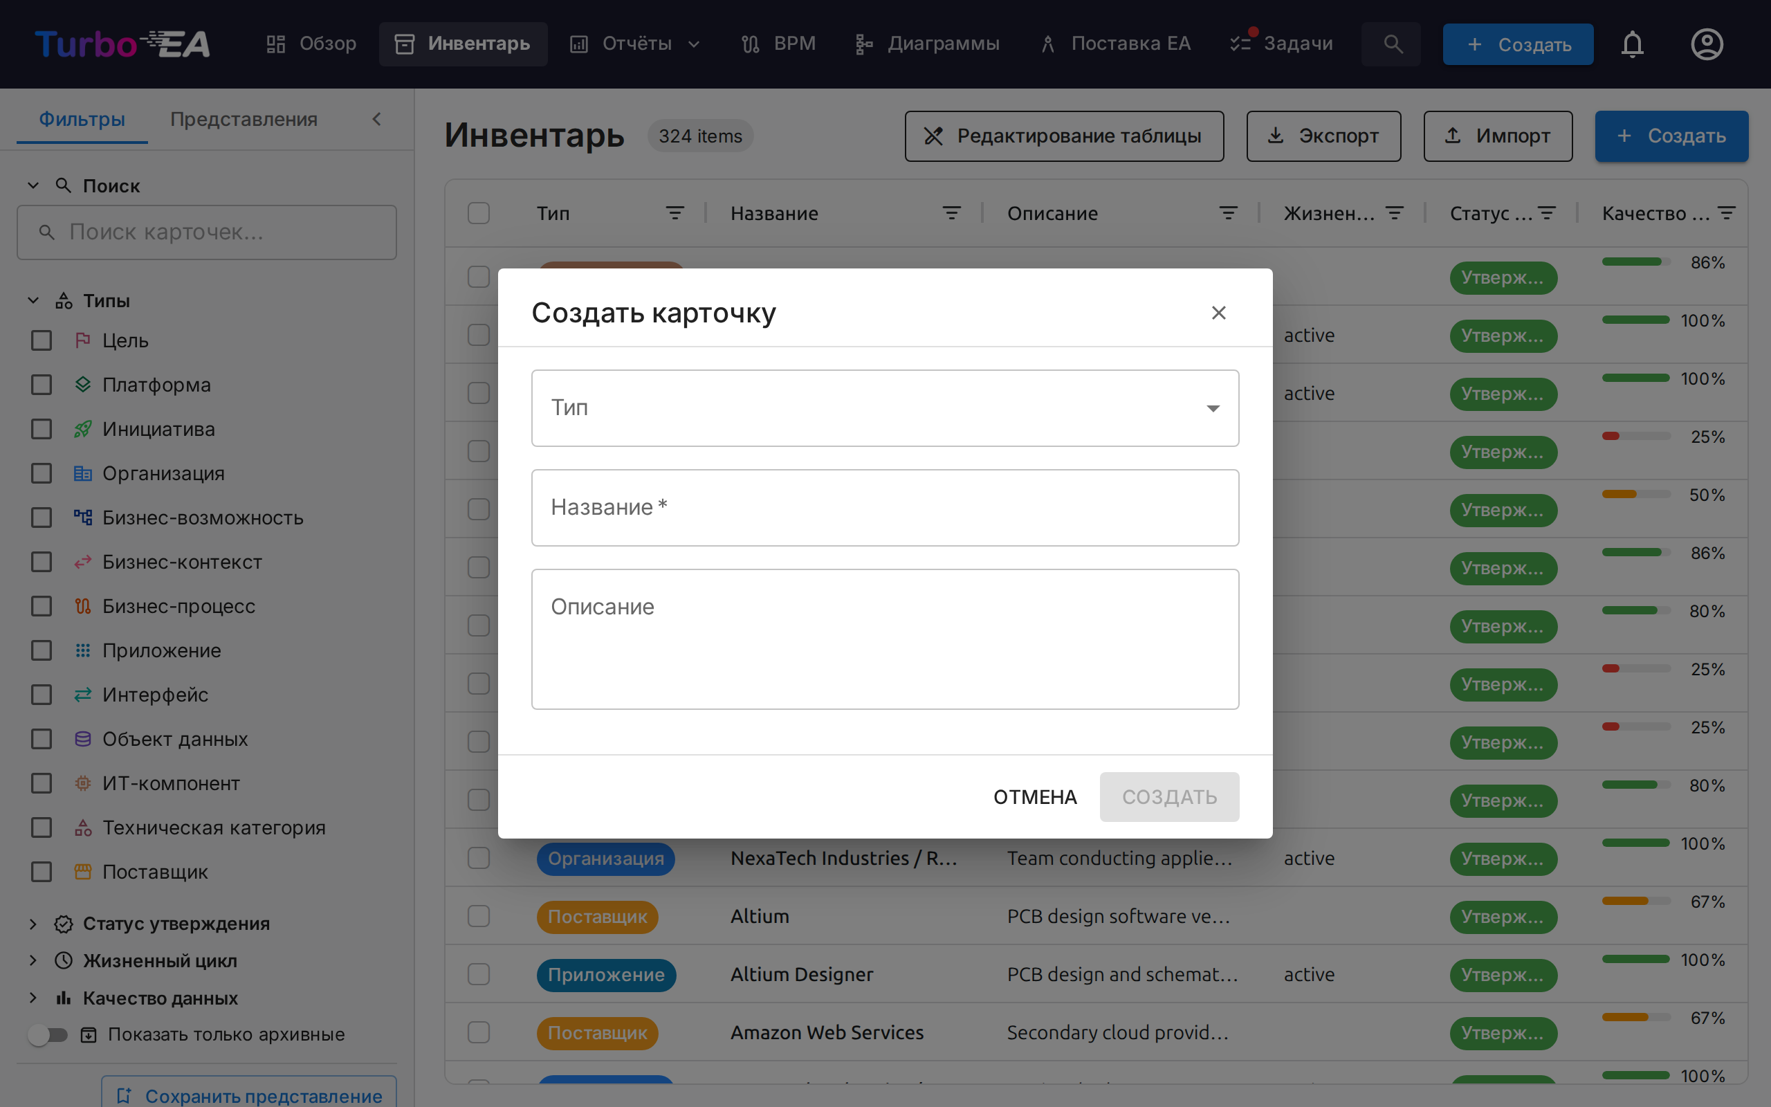
Task: Check the Поставщик type filter checkbox
Action: [42, 871]
